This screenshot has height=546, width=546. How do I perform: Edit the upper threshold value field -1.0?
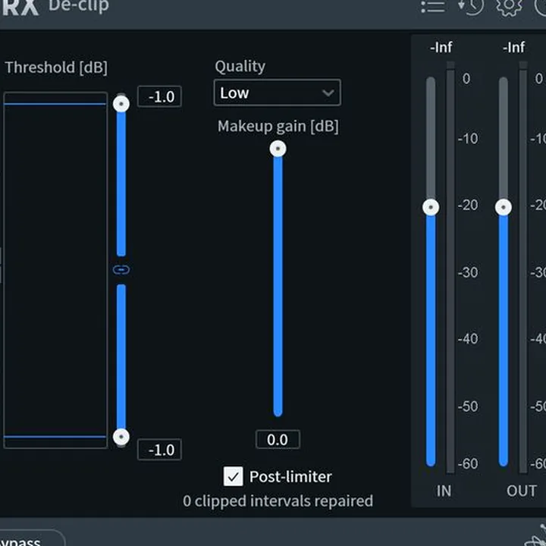159,96
